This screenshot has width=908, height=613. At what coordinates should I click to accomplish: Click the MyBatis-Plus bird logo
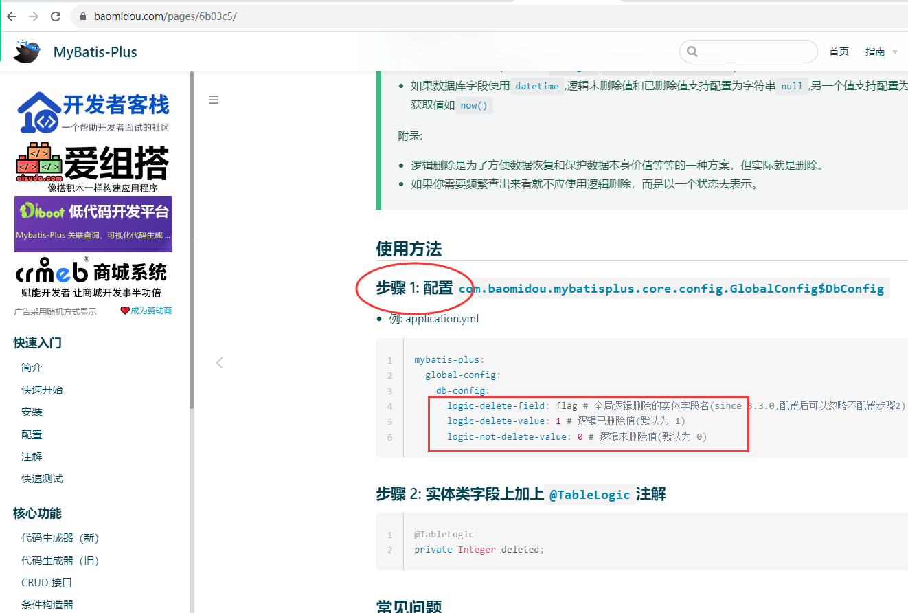pos(27,52)
